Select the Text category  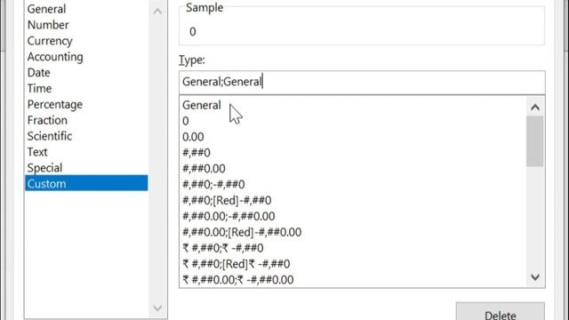click(86, 152)
